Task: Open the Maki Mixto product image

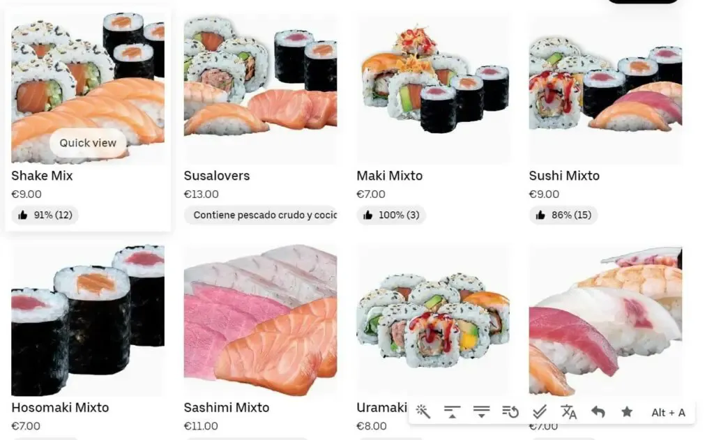Action: pyautogui.click(x=433, y=89)
